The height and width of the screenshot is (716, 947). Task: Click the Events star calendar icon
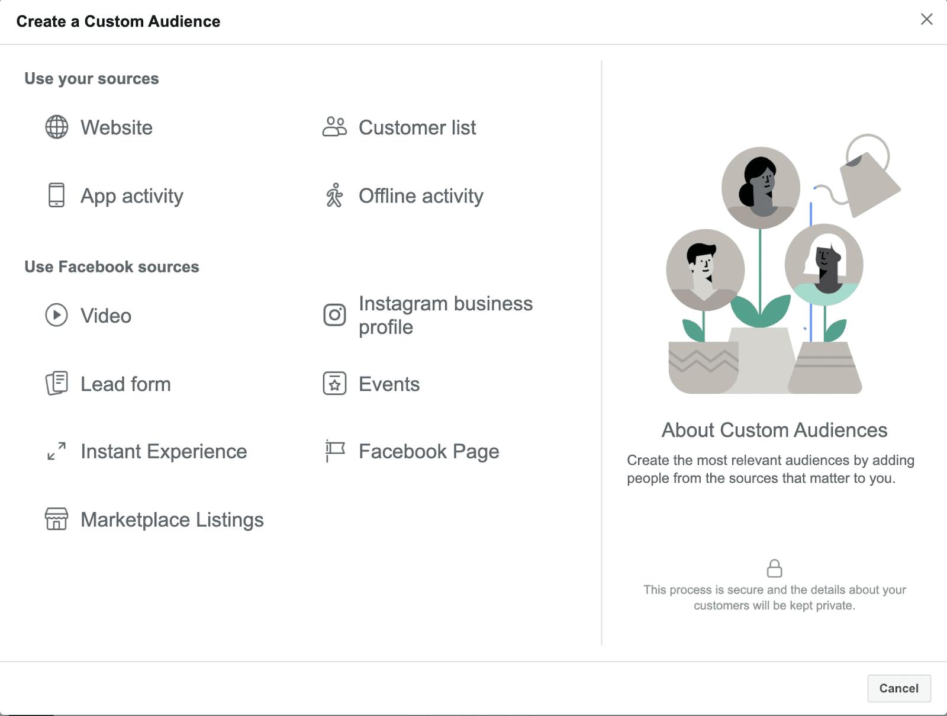[x=334, y=384]
